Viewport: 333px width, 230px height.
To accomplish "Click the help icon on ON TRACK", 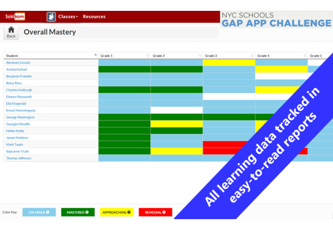I will 48,212.
